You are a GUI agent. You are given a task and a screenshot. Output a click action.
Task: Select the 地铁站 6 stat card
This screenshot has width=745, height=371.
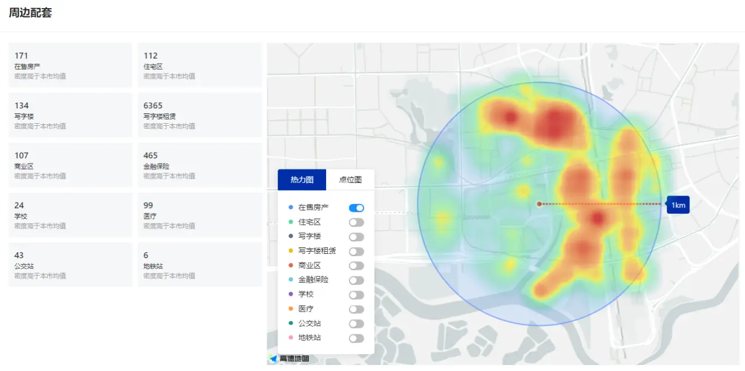point(200,265)
